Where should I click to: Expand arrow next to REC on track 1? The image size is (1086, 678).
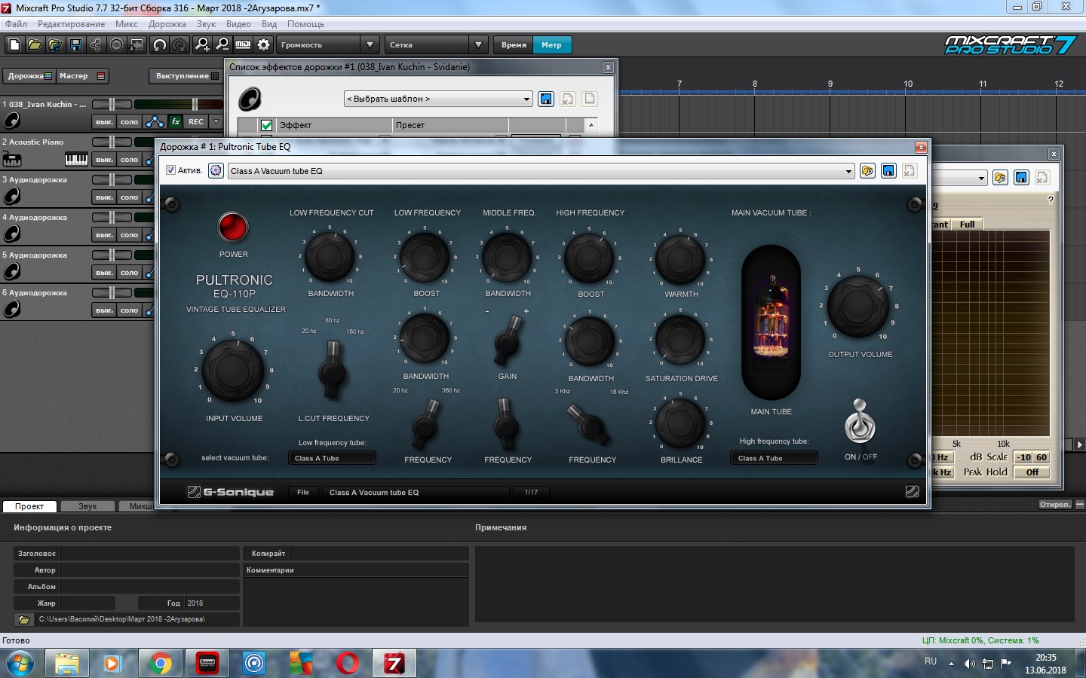[216, 121]
